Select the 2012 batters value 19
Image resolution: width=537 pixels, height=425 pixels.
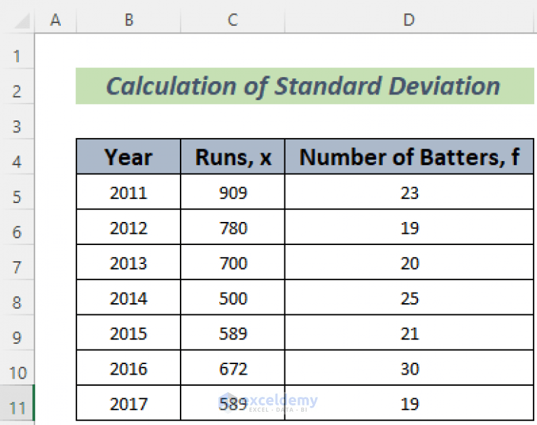[x=410, y=228]
